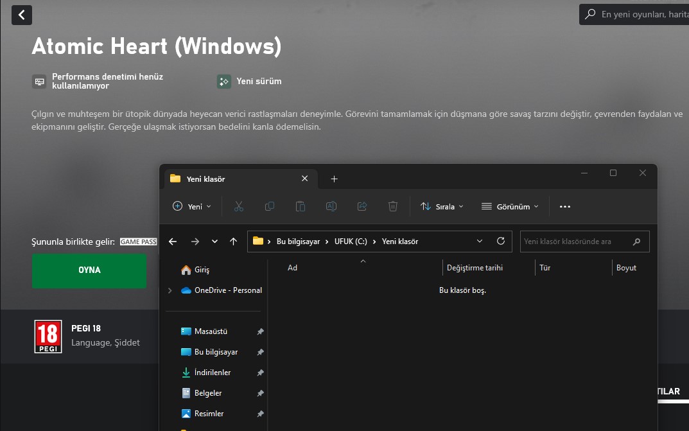The height and width of the screenshot is (431, 689).
Task: Click the performance check monitor icon
Action: tap(39, 82)
